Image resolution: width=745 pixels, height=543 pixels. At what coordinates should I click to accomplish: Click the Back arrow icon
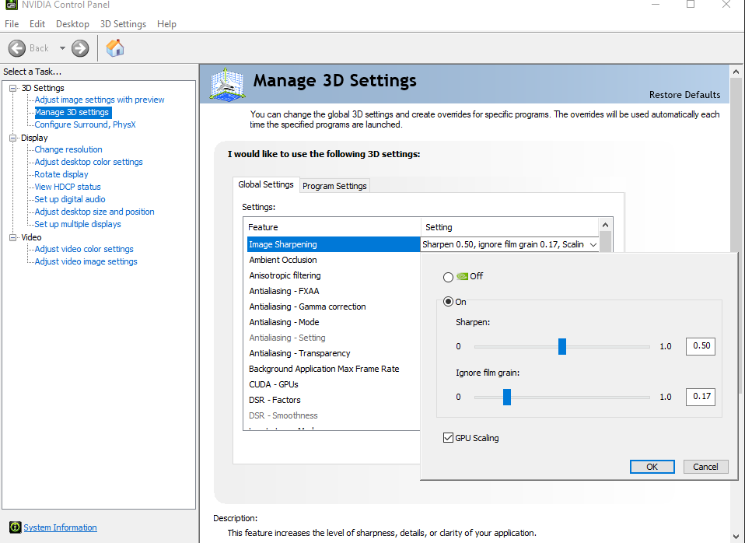17,48
